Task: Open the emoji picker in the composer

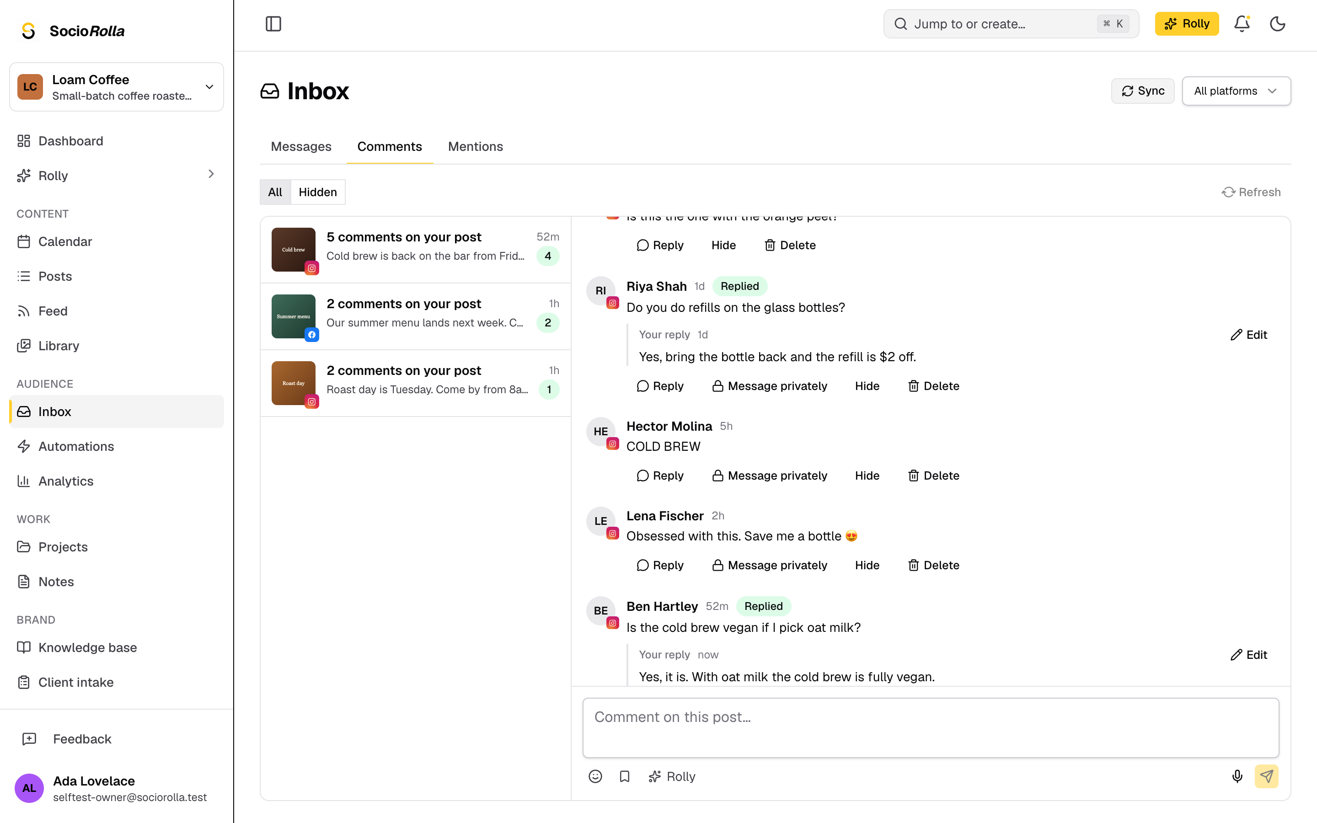Action: (595, 776)
